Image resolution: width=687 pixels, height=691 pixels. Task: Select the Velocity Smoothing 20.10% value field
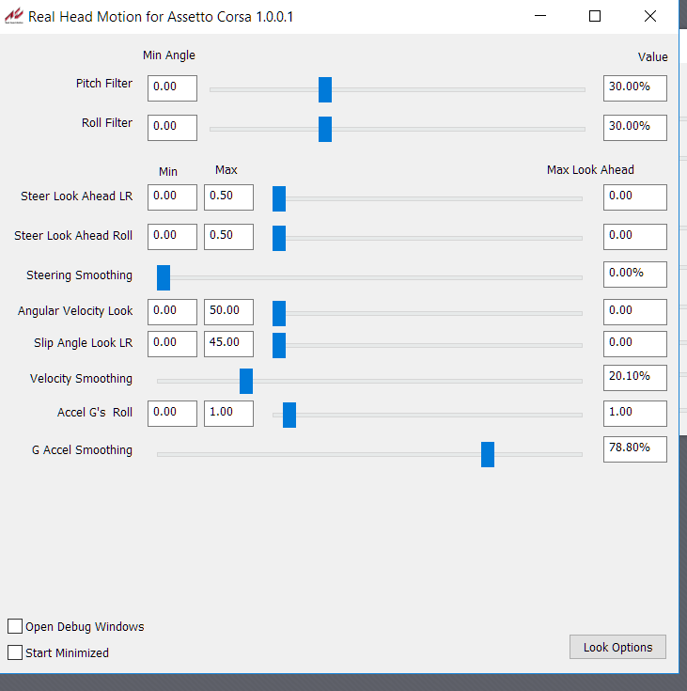[x=635, y=378]
